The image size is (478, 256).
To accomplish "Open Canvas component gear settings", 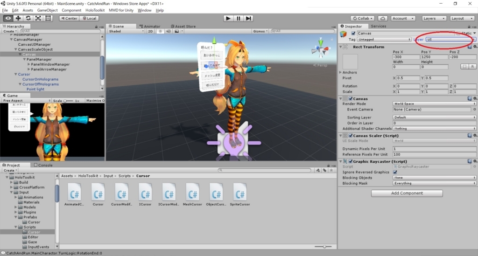I will (x=475, y=99).
